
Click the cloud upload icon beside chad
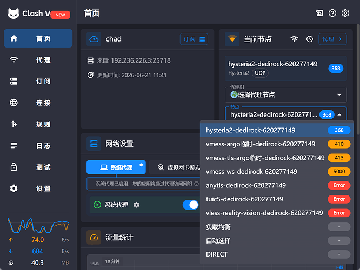94,39
